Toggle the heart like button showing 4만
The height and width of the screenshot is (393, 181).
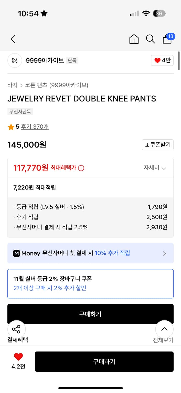click(x=162, y=60)
